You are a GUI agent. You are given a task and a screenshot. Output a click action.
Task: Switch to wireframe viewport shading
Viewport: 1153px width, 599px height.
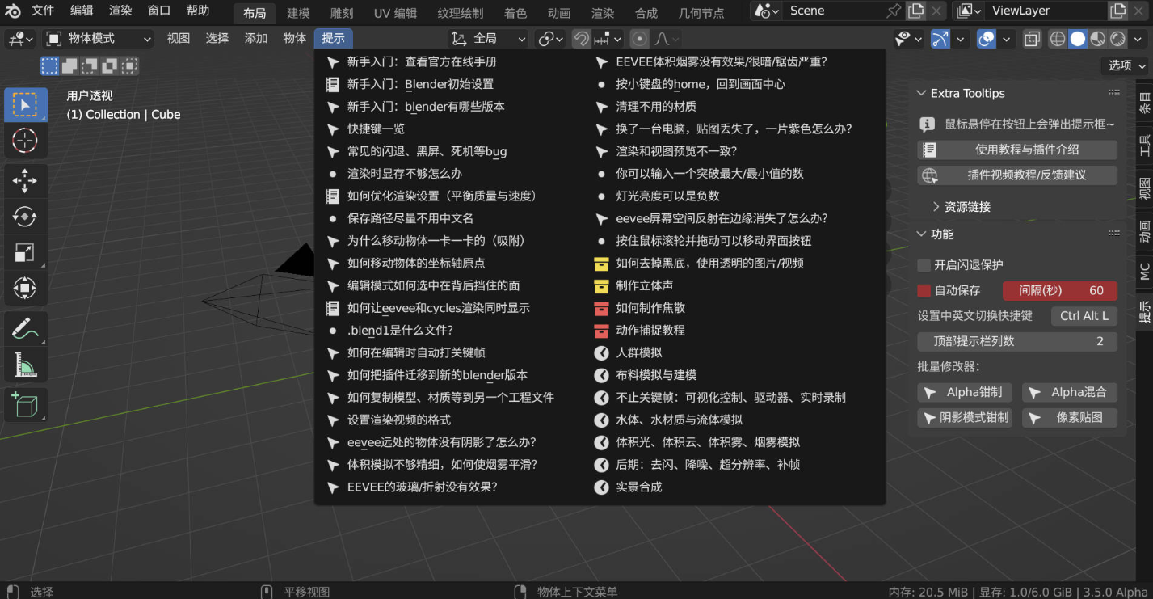[x=1058, y=39]
